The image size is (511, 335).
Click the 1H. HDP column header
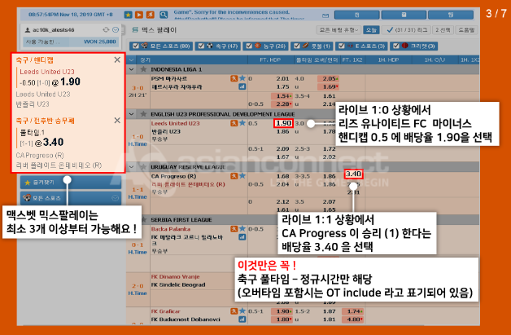(x=388, y=60)
